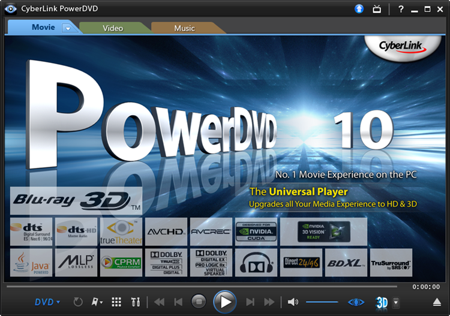Stop playback with the Stop button

point(199,302)
